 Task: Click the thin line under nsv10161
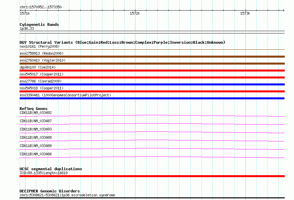click(x=152, y=49)
